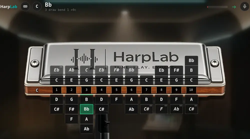
Task: Select draw note D under hole 1
Action: 56,99
